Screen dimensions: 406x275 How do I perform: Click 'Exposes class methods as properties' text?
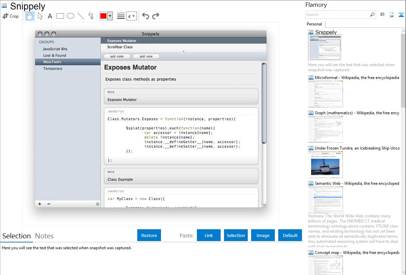[x=141, y=79]
